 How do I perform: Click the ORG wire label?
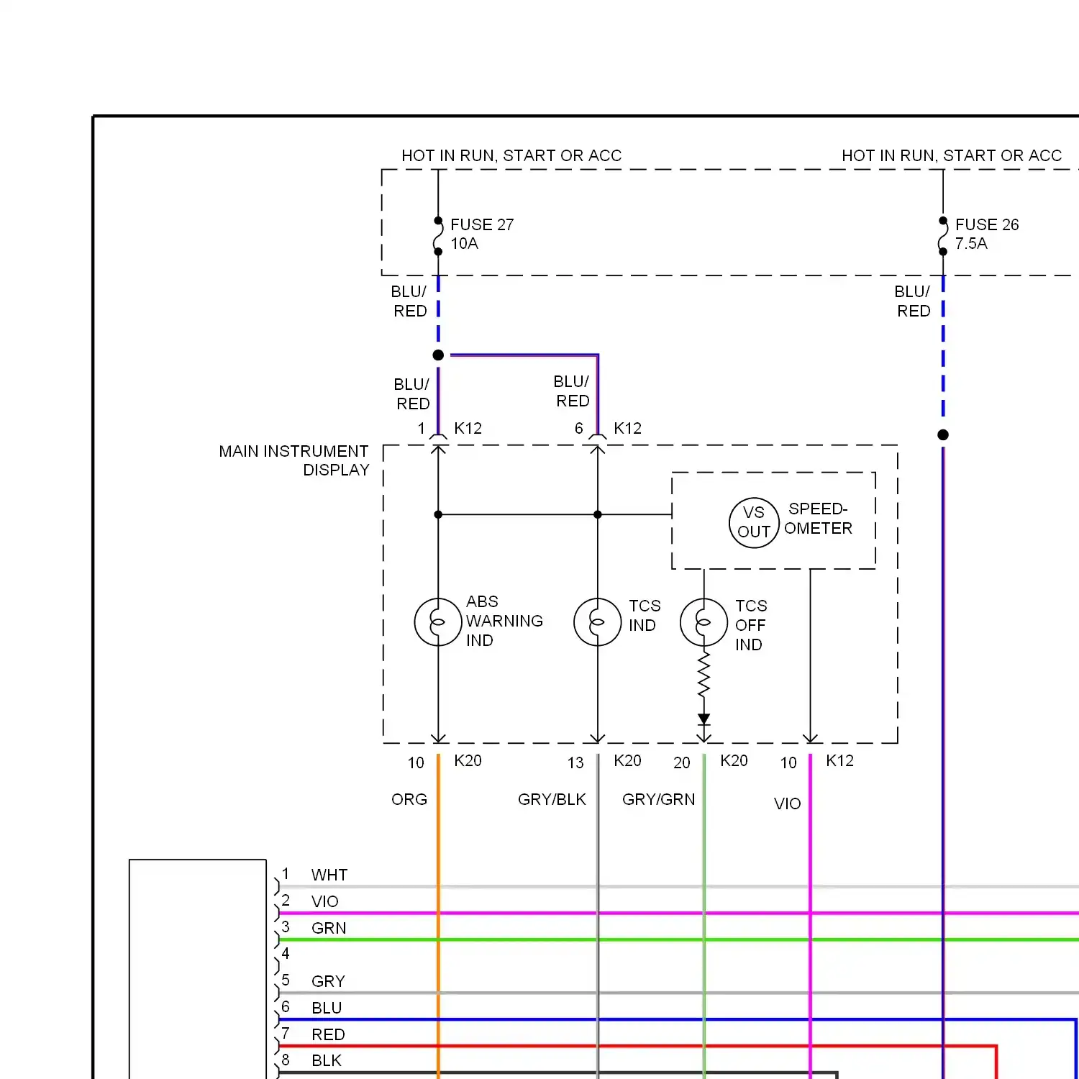click(x=409, y=799)
